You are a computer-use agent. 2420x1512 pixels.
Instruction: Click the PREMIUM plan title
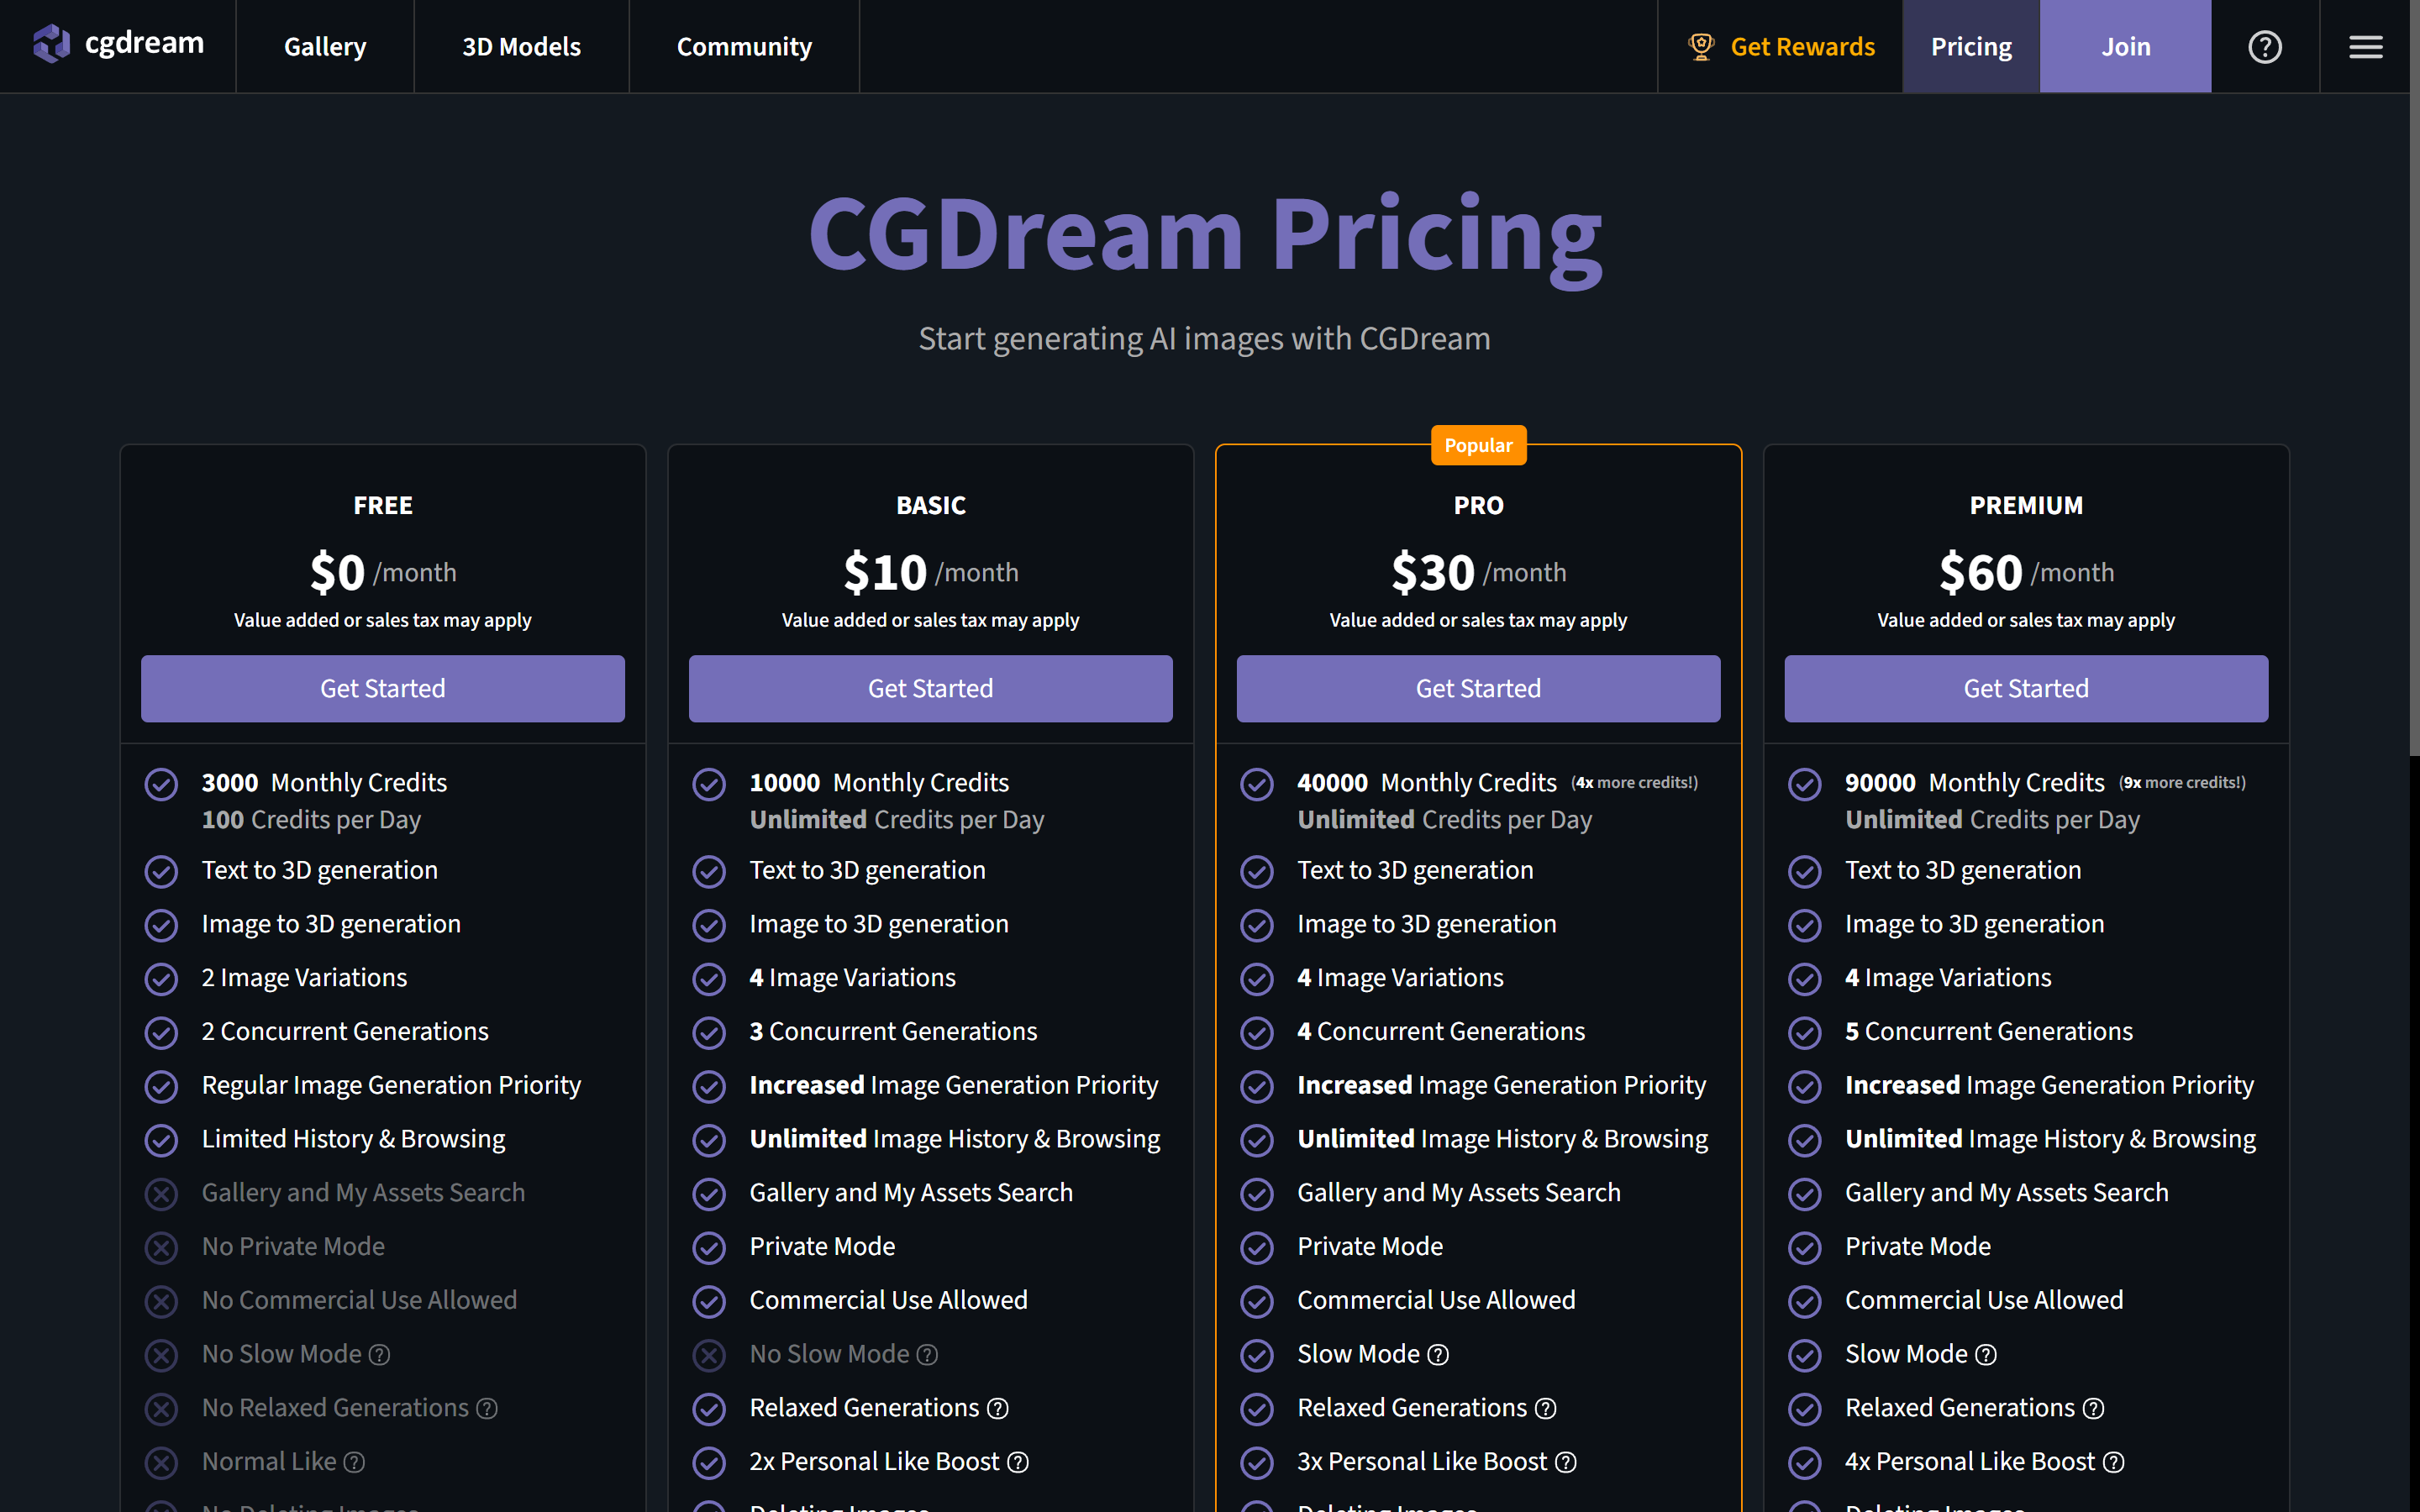(2026, 505)
